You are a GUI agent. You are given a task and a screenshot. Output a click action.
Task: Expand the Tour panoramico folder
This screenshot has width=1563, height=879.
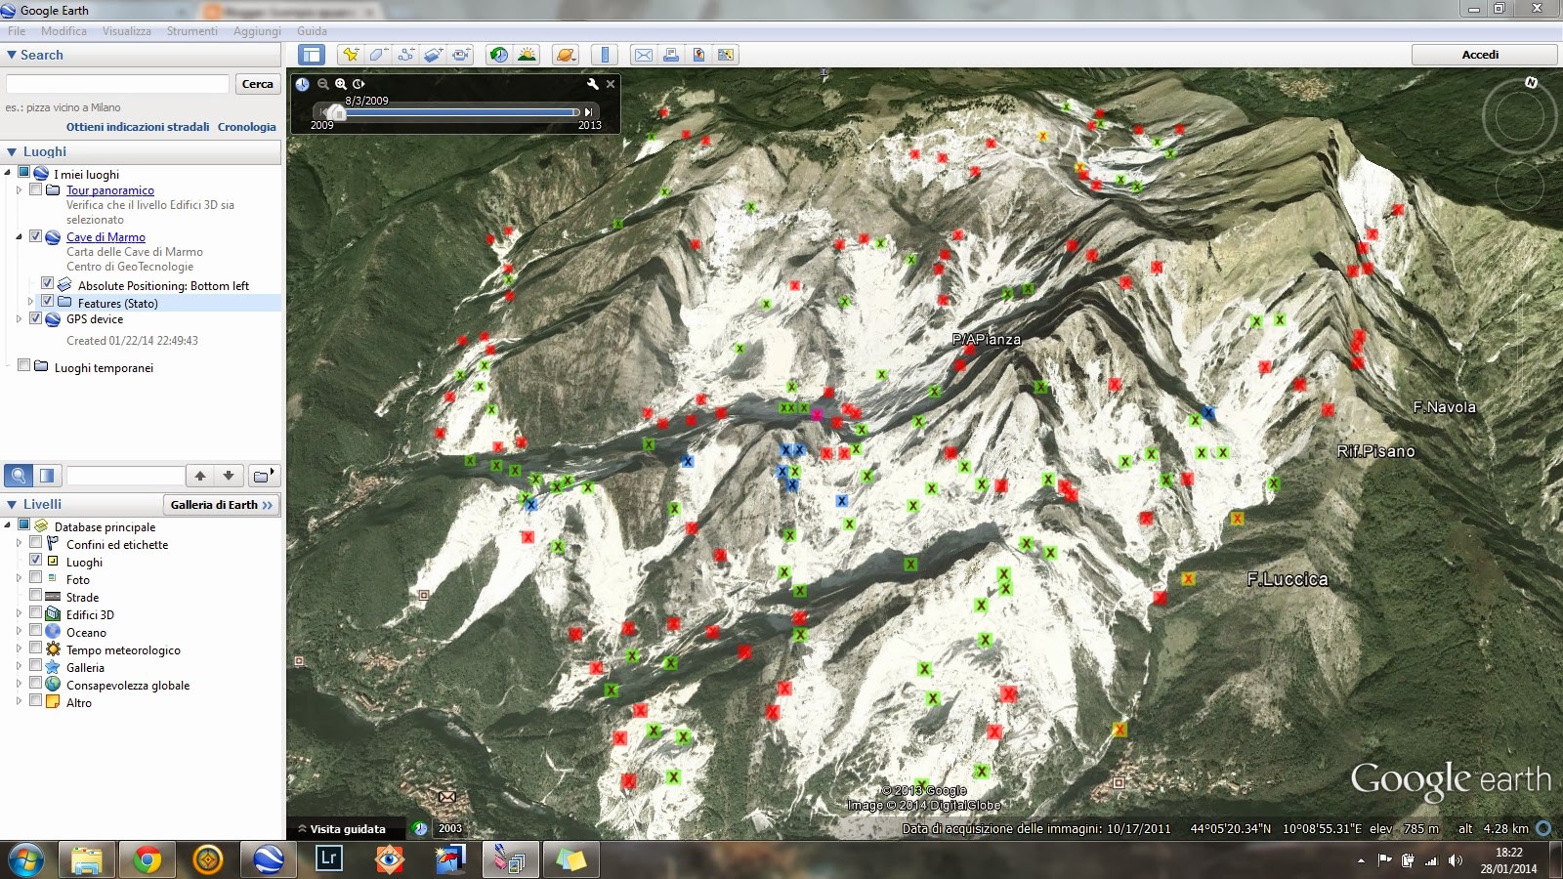click(19, 190)
